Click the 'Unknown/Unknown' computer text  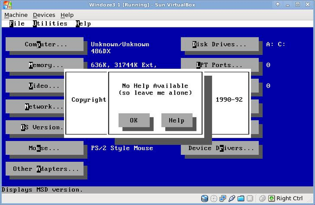(120, 44)
